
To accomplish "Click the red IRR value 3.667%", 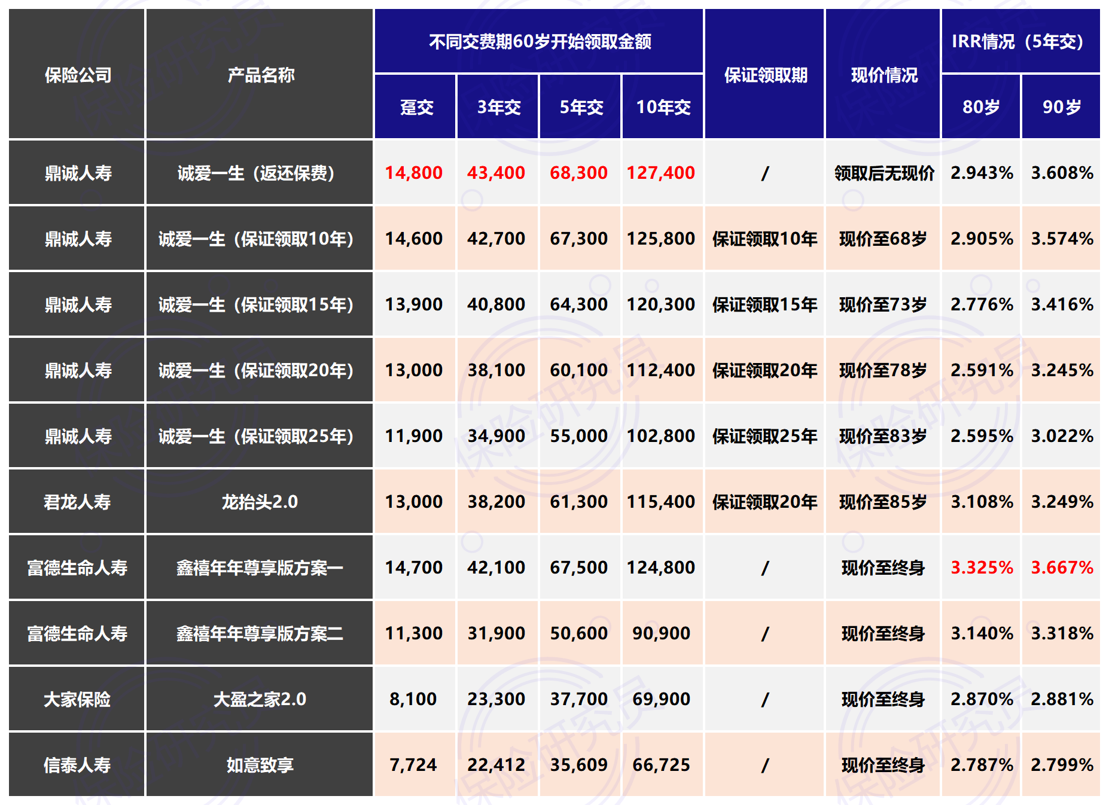I will tap(1062, 568).
